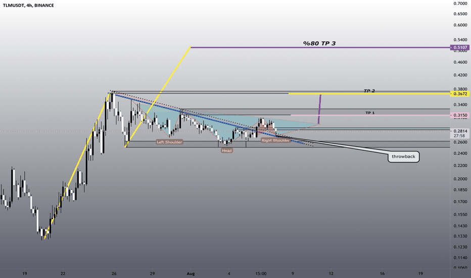This screenshot has width=471, height=278.
Task: Click the 12 date label on time axis
Action: (x=331, y=273)
